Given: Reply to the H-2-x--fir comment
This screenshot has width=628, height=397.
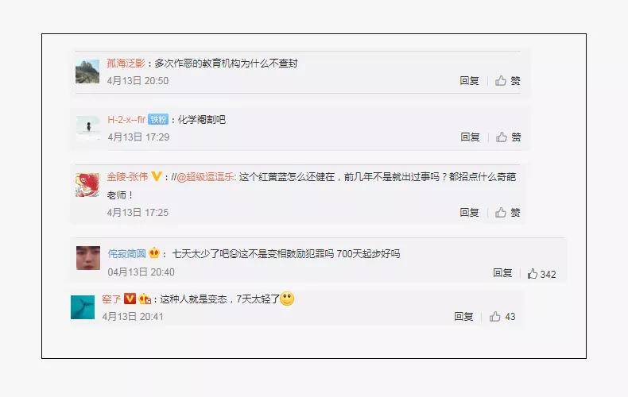Looking at the screenshot, I should pyautogui.click(x=470, y=137).
